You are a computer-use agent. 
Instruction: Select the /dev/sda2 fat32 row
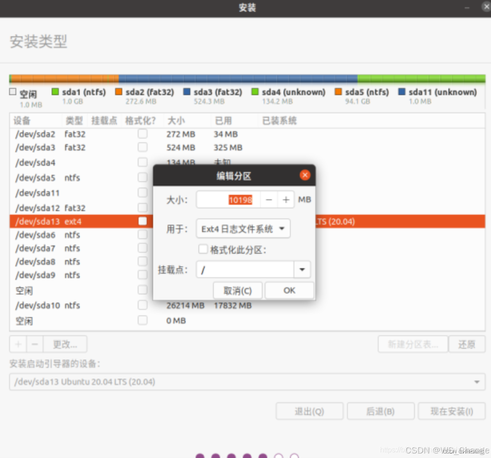[x=247, y=134]
